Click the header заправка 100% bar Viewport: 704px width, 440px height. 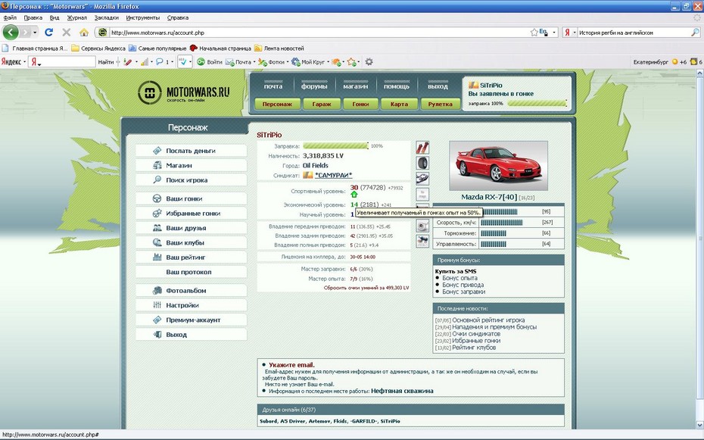[x=537, y=103]
